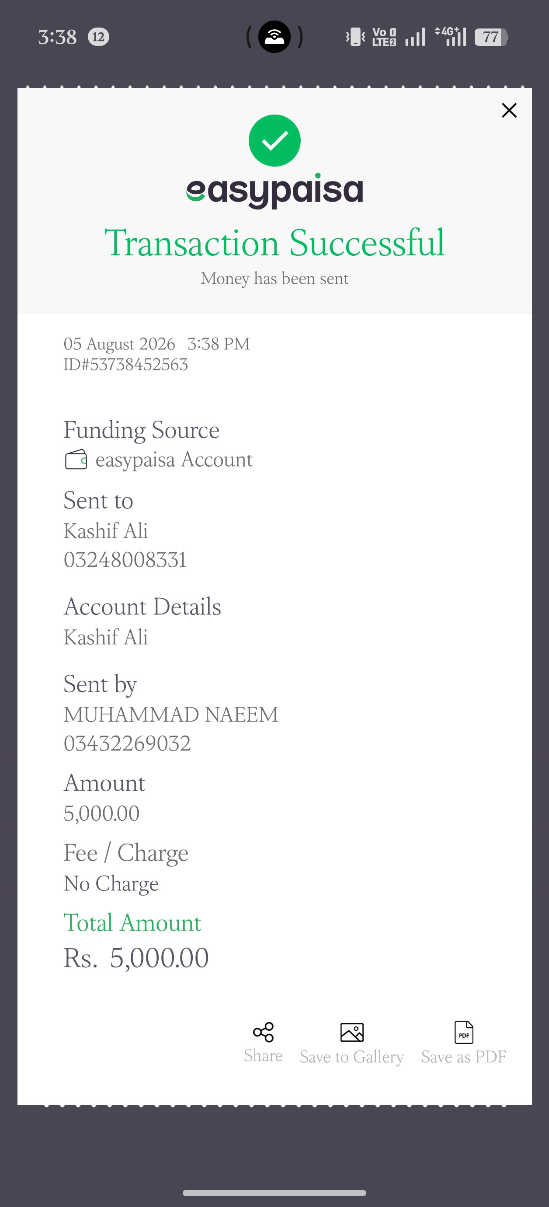Tap the Transaction Successful heading
Viewport: 549px width, 1207px height.
274,243
